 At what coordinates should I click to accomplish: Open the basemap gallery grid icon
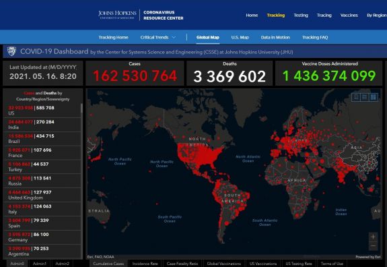(x=373, y=97)
